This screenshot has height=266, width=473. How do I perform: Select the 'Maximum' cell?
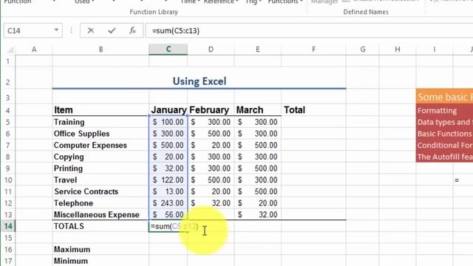coord(101,250)
